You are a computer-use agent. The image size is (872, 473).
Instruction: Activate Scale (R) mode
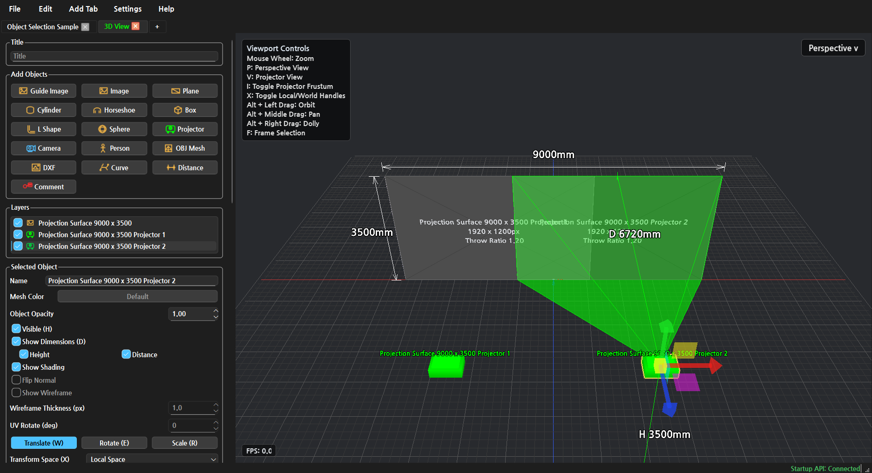(185, 443)
